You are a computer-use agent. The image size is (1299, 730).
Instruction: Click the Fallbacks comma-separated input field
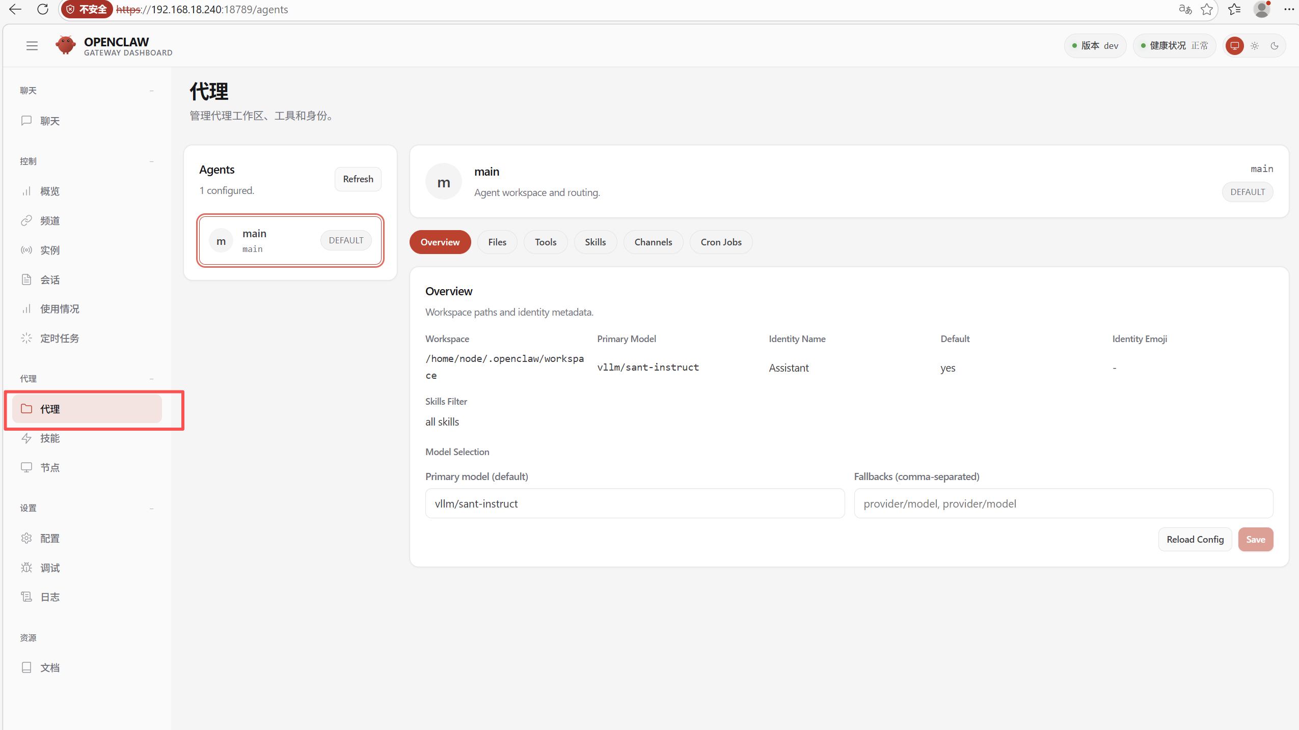click(1063, 503)
